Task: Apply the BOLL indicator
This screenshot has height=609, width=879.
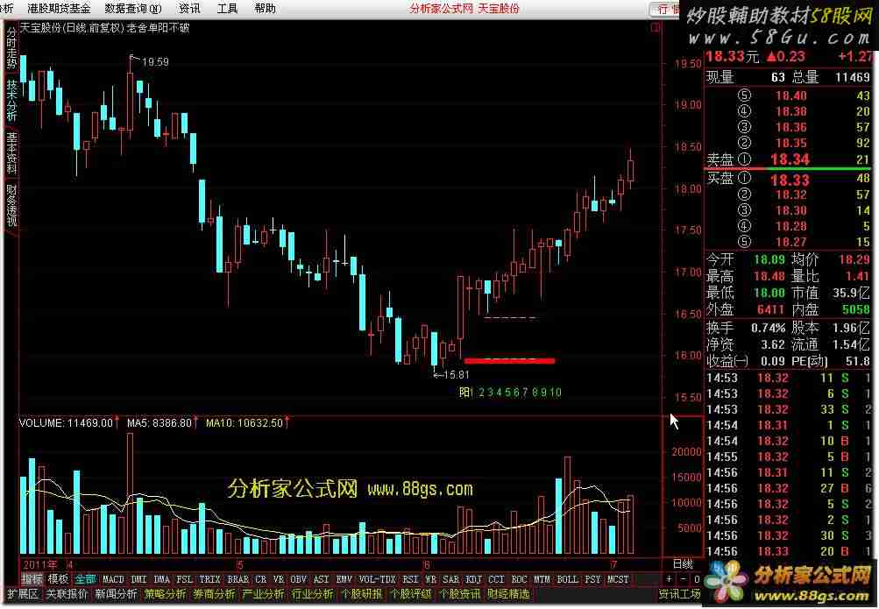Action: tap(567, 579)
